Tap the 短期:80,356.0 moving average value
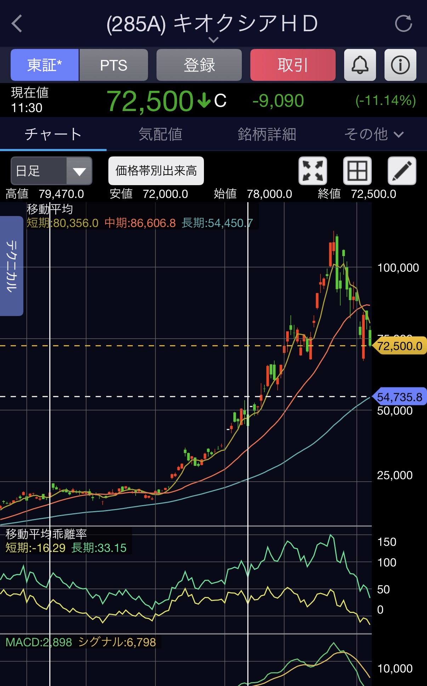This screenshot has width=427, height=686. pos(63,223)
